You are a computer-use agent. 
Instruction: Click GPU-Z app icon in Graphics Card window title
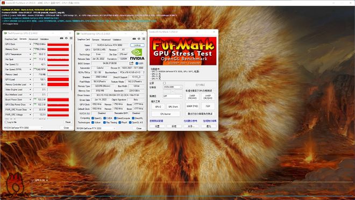tap(78, 34)
